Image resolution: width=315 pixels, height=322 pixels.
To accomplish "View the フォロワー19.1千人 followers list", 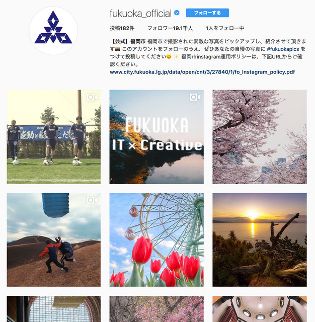I will [170, 28].
